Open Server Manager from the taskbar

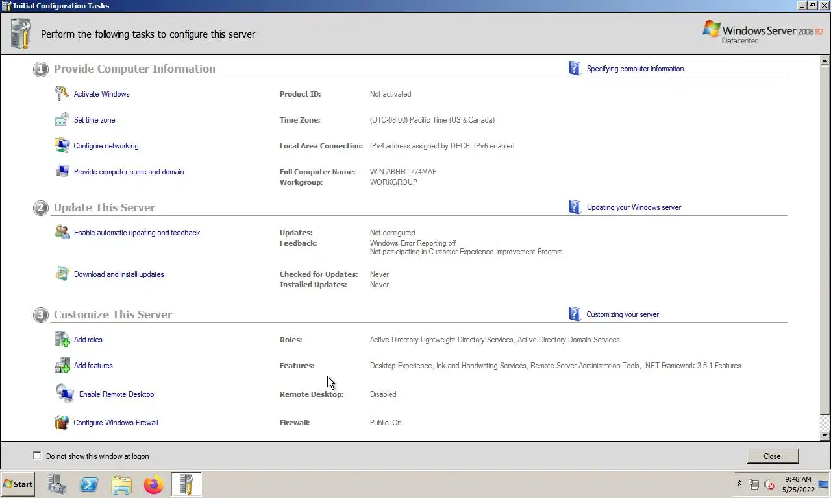[x=56, y=484]
